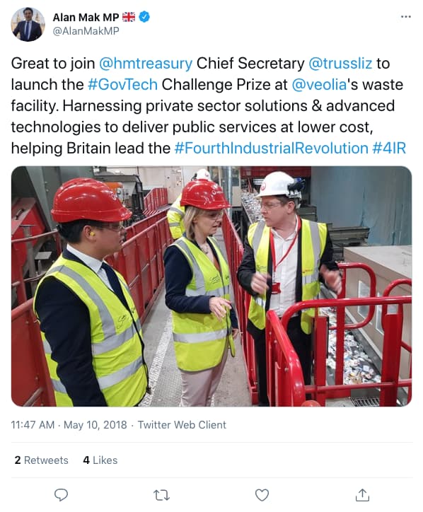Click the blue verified badge
Screen dimensions: 423x512
tap(144, 17)
